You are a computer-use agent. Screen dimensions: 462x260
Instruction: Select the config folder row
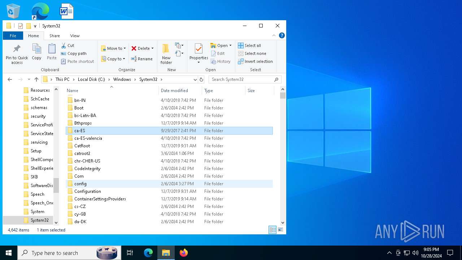[169, 184]
